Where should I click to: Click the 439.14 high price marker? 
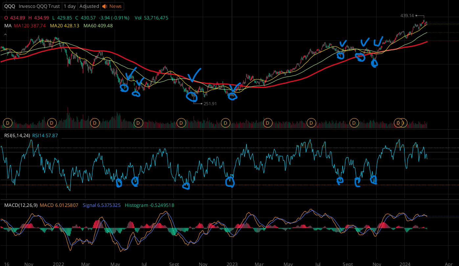(407, 15)
